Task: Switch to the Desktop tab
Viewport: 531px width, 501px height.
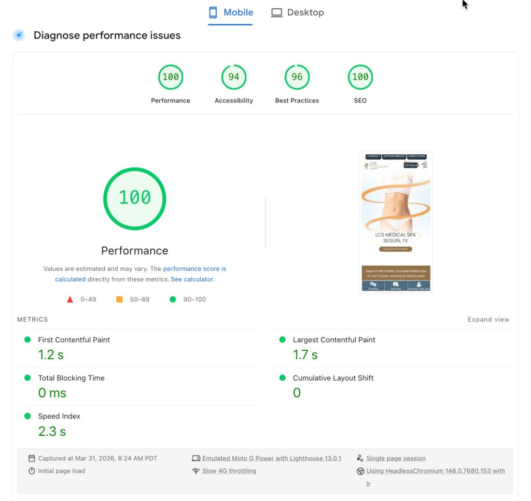Action: [x=298, y=12]
